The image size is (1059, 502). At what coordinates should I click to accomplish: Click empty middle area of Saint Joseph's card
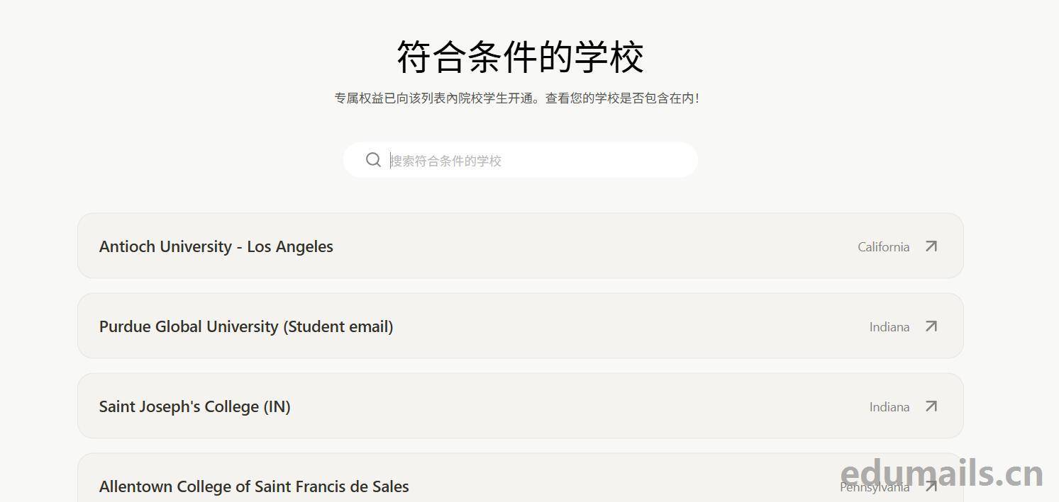tap(580, 406)
